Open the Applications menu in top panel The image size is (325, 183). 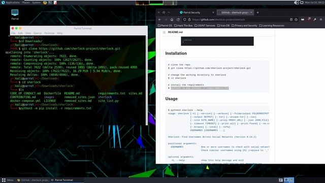10,3
